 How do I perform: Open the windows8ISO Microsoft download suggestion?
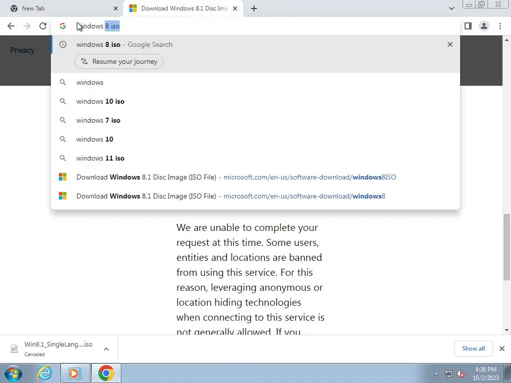(255, 177)
